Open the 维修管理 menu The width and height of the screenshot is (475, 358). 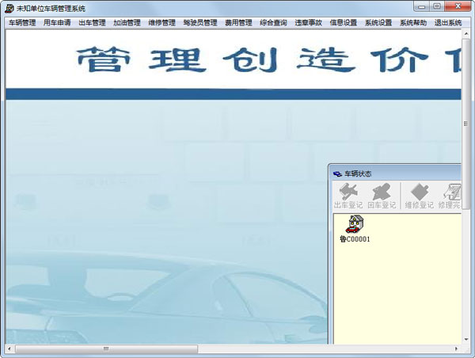pos(162,23)
